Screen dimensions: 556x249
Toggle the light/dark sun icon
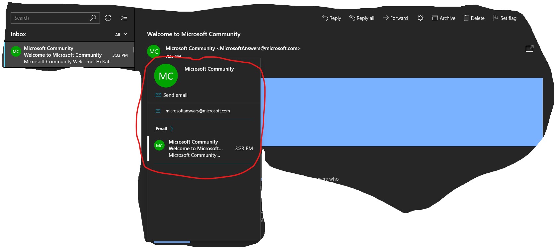tap(421, 18)
